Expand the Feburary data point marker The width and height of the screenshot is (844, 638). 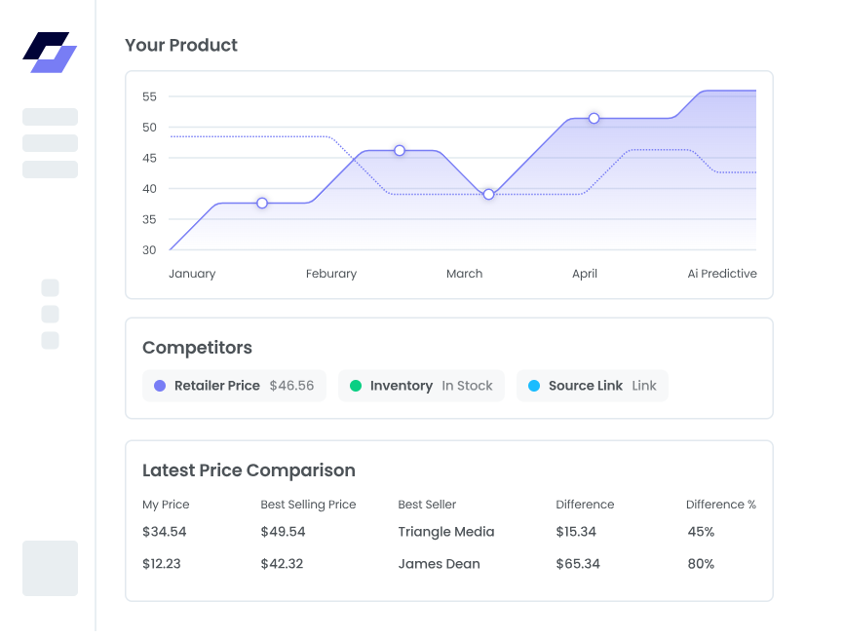click(400, 151)
